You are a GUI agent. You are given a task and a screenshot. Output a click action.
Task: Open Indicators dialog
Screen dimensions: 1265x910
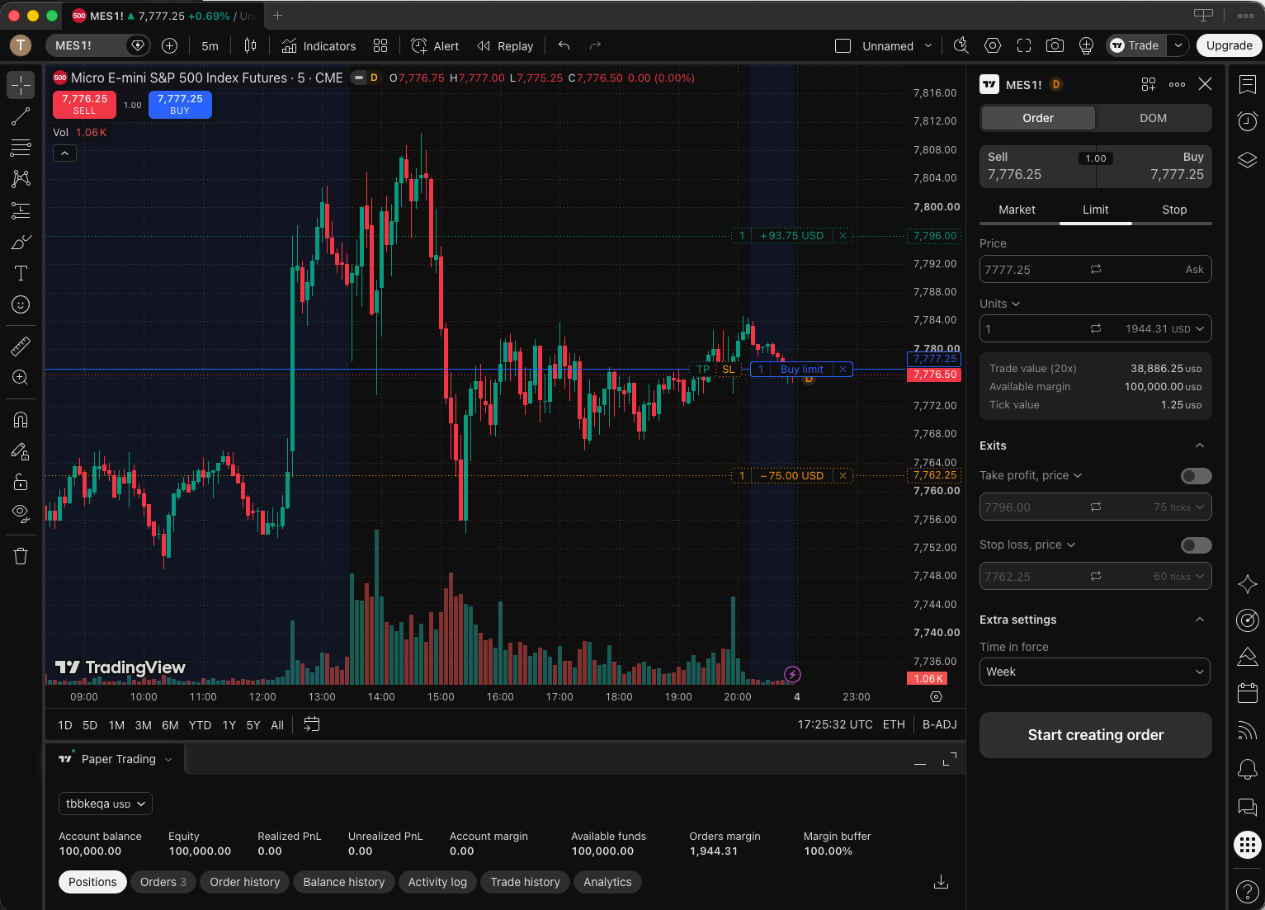click(319, 45)
